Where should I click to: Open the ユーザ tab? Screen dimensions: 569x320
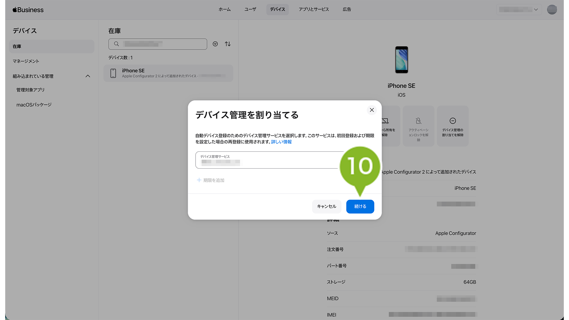click(250, 10)
